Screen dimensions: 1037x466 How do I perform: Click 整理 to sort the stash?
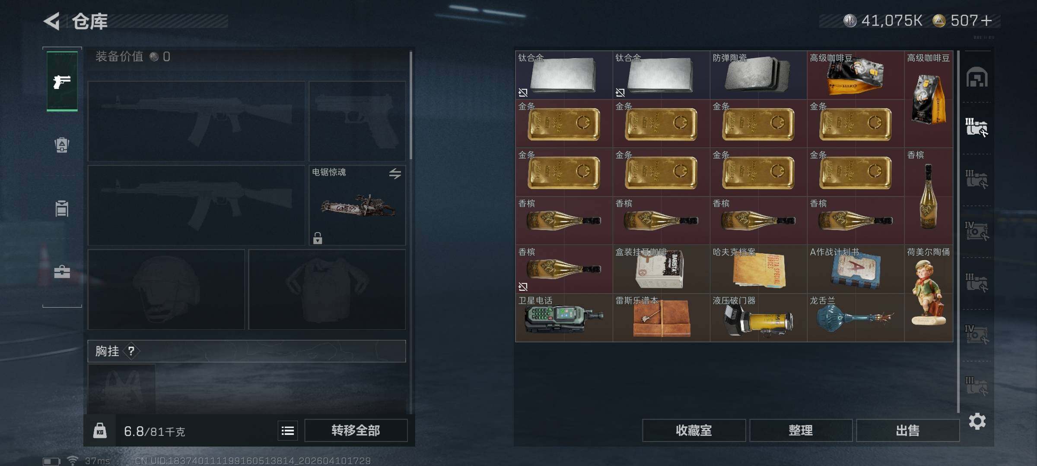pos(801,430)
